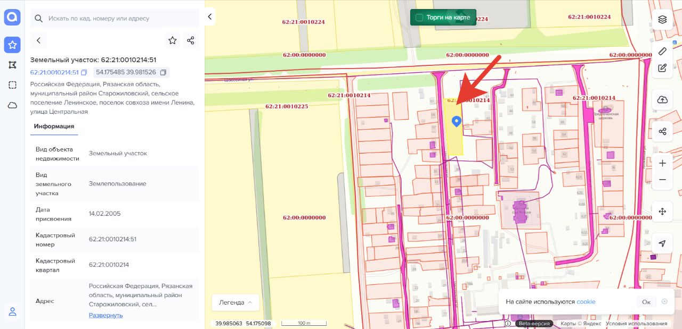This screenshot has width=682, height=329.
Task: Click the cloud upload button
Action: [662, 100]
